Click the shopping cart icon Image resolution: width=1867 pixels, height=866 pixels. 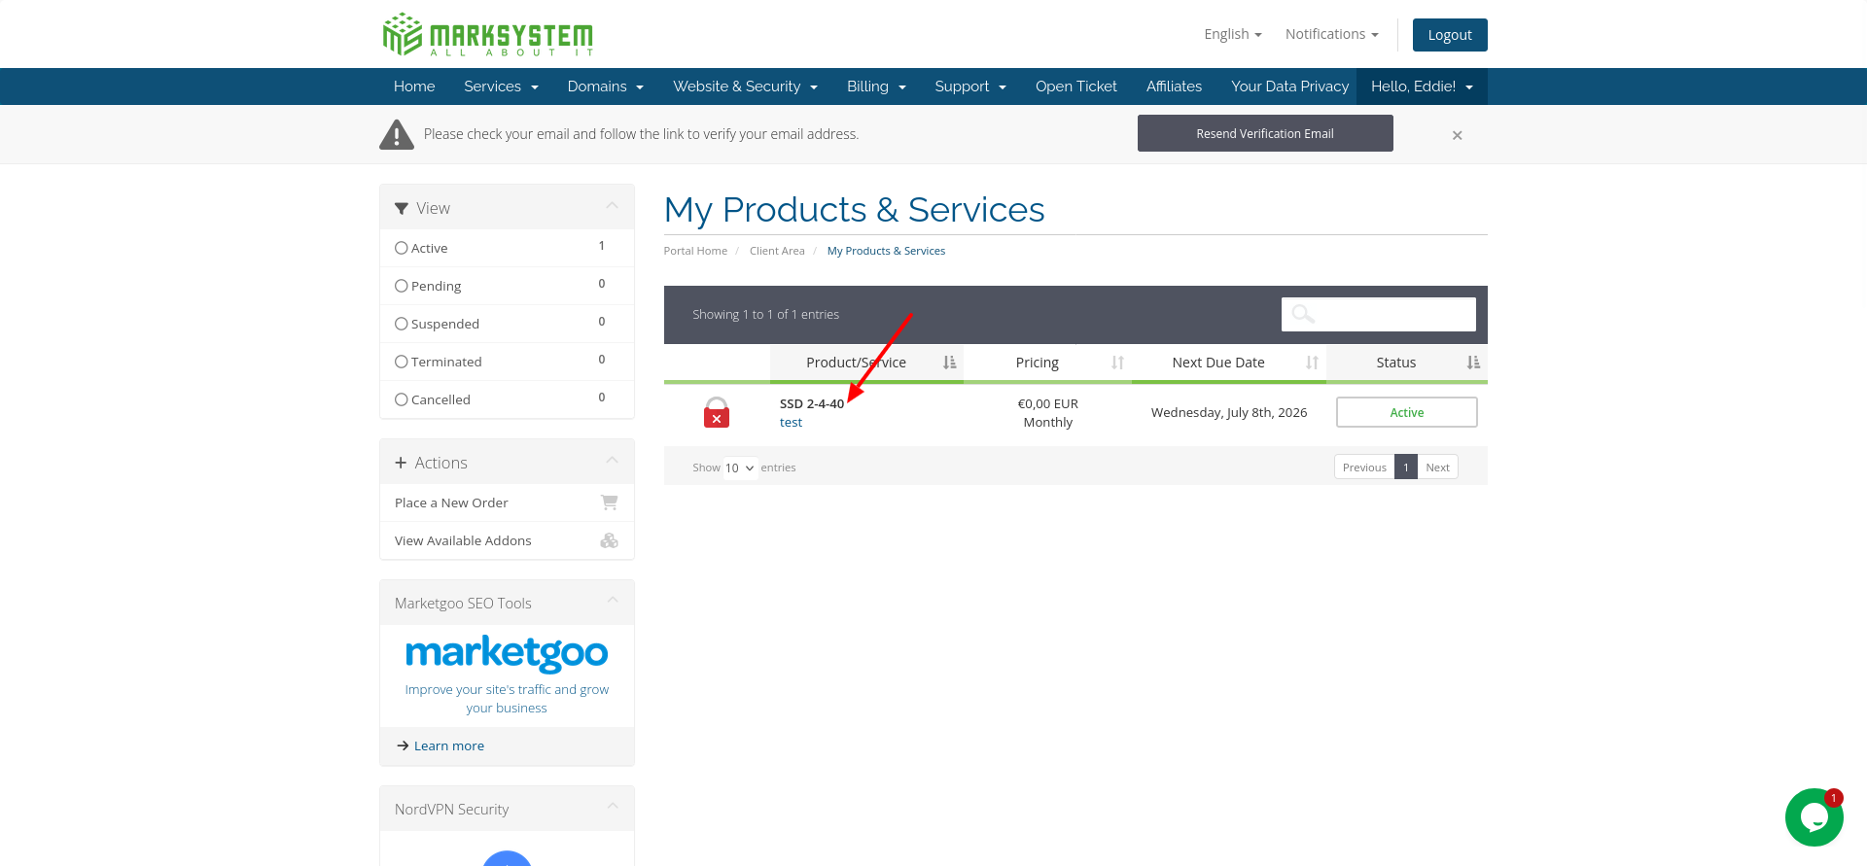pos(610,502)
